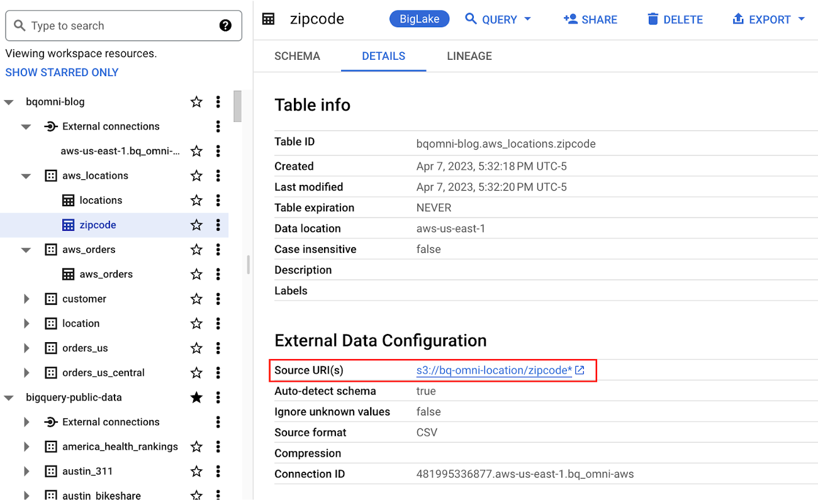Star the aws_orders dataset
The height and width of the screenshot is (500, 818).
click(196, 250)
